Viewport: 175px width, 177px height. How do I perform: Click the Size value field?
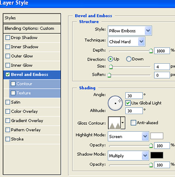tap(162, 67)
